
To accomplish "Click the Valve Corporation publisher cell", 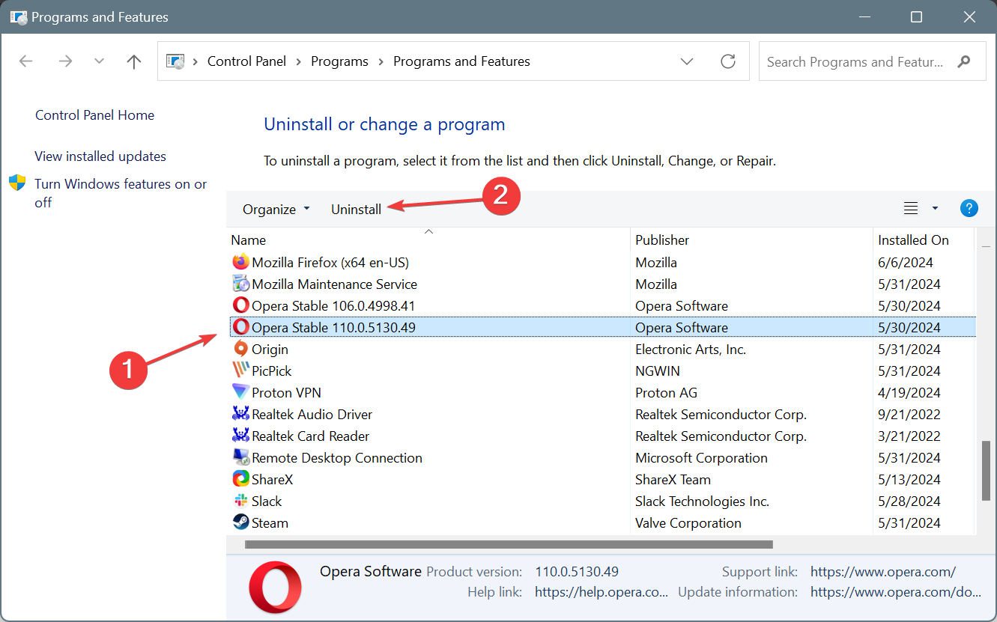I will (688, 522).
